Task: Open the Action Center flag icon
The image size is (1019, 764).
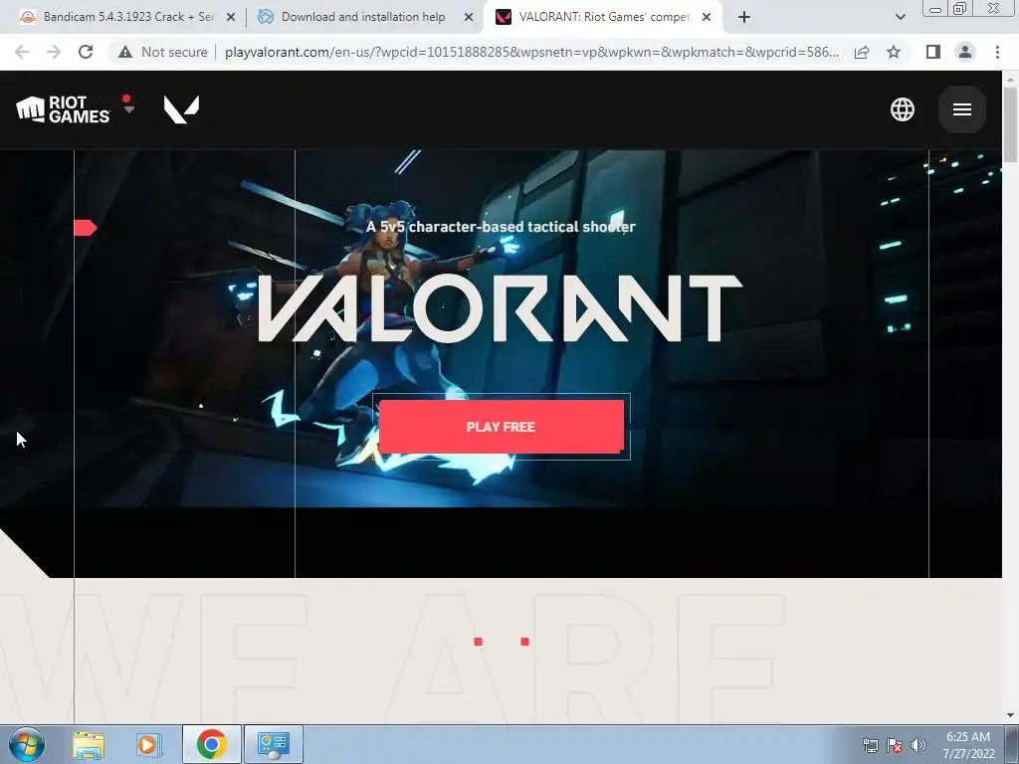Action: (x=895, y=745)
